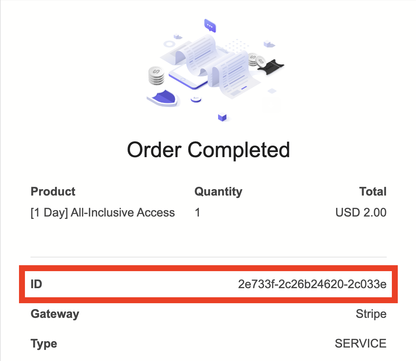Click the Type label
Viewport: 416px width, 361px height.
44,344
